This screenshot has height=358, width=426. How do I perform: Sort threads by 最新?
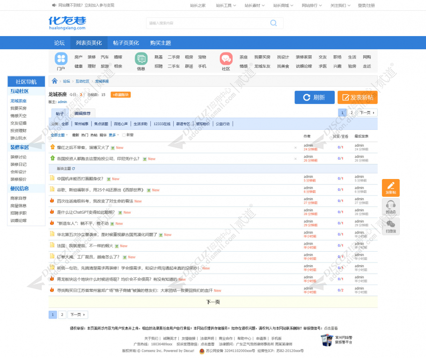[x=75, y=135]
